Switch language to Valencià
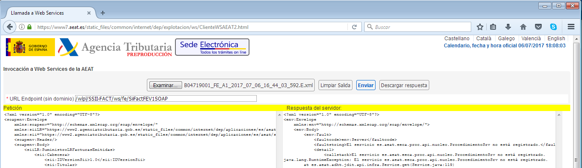The image size is (582, 168). [531, 39]
